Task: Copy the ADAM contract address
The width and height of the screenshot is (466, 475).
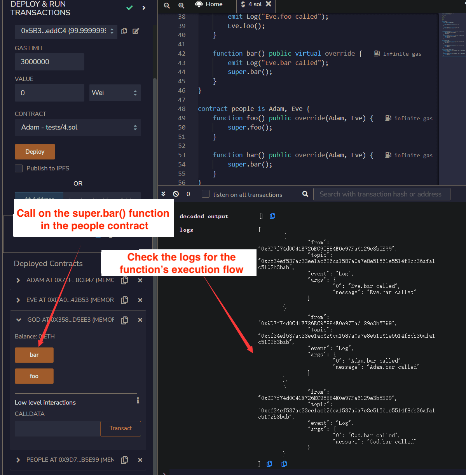Action: point(124,280)
